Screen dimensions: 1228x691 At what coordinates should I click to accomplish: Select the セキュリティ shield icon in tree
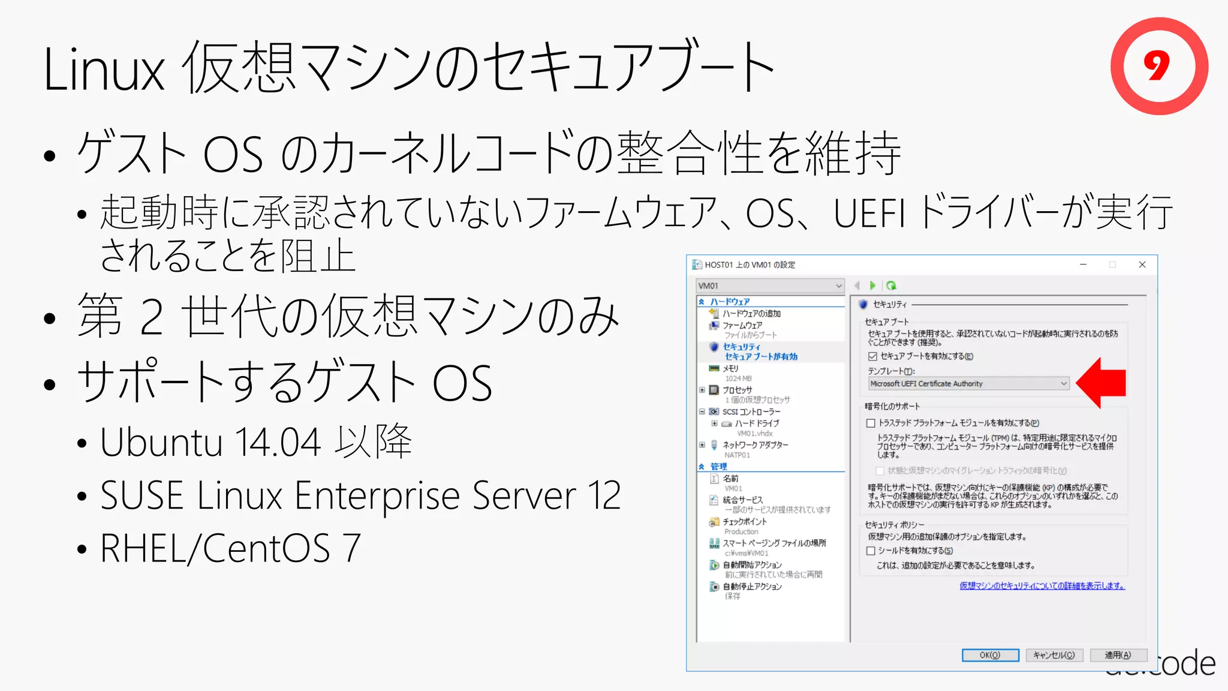click(x=714, y=347)
